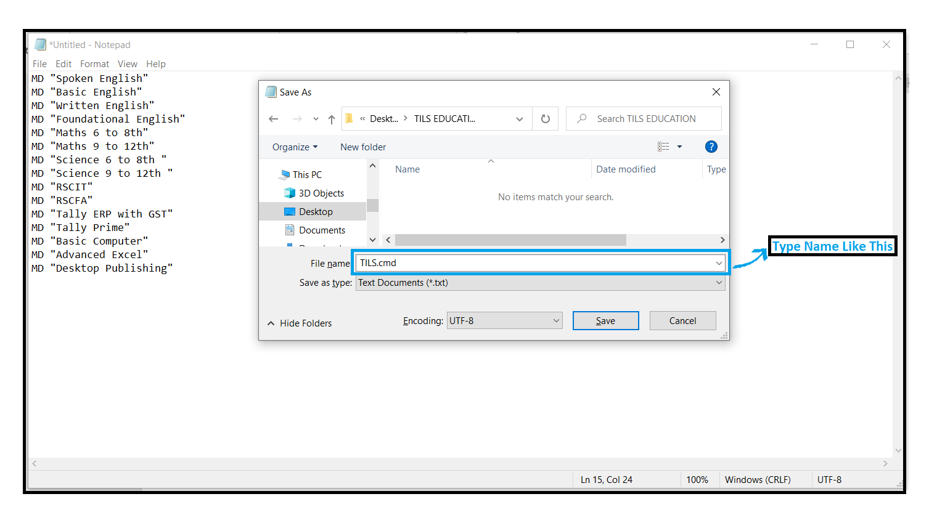Open Notepad Help menu
The width and height of the screenshot is (937, 515).
156,63
